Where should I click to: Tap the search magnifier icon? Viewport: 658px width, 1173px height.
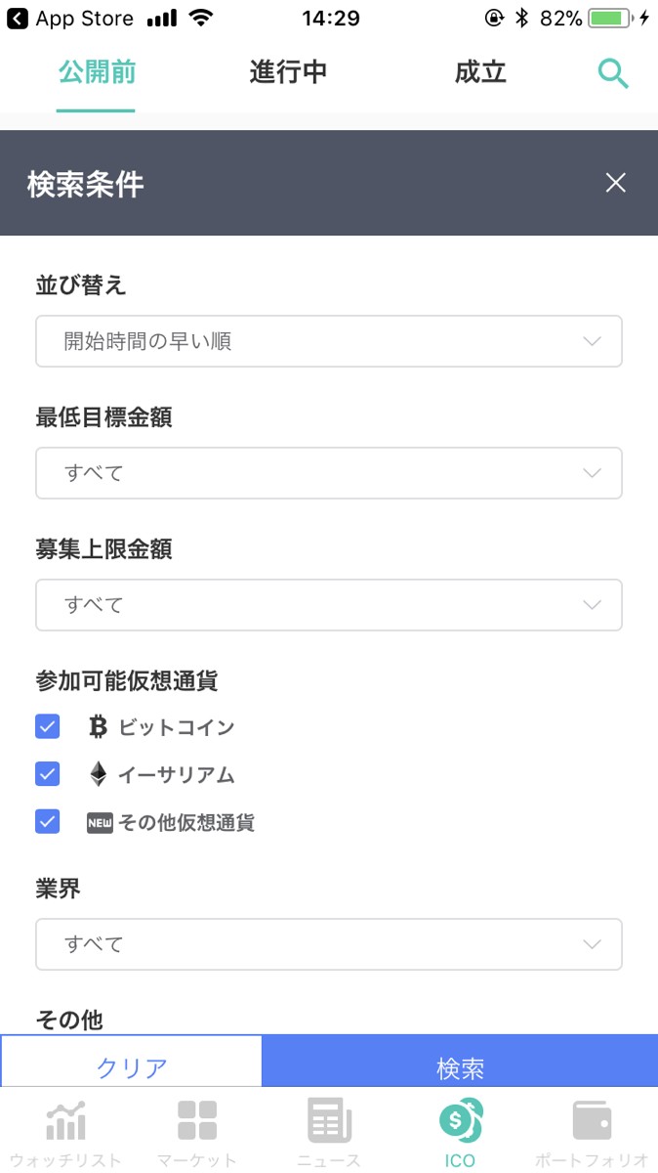(x=613, y=73)
